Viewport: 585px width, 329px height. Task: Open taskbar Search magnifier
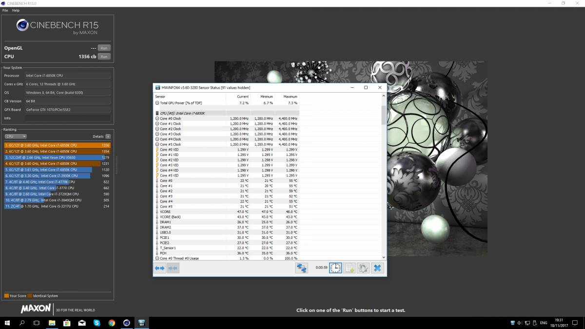[22, 323]
